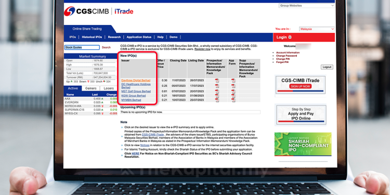Open the MYMBN Berhad issuer link

coord(131,100)
